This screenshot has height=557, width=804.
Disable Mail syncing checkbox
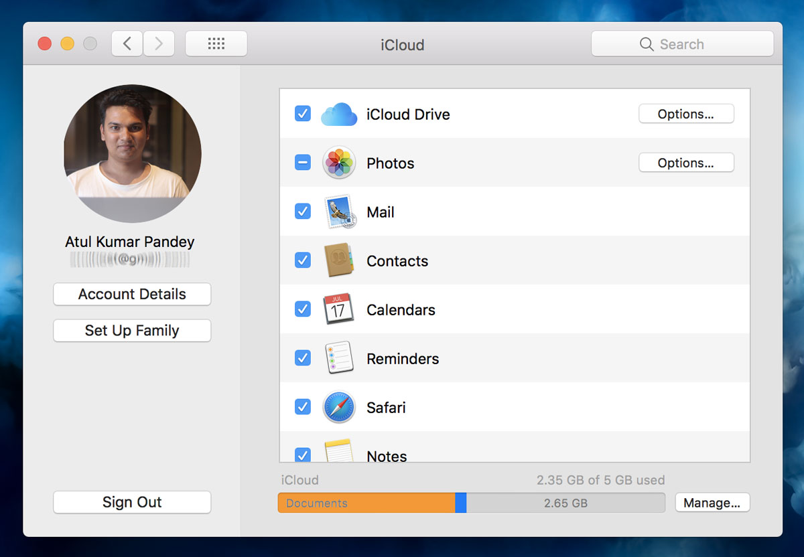(x=303, y=212)
